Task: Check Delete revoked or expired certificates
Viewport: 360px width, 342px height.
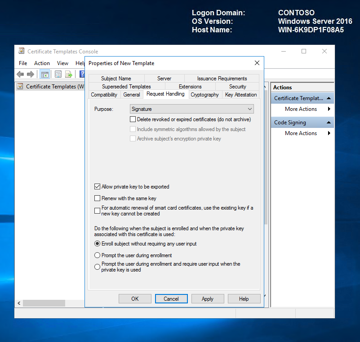Action: point(133,119)
